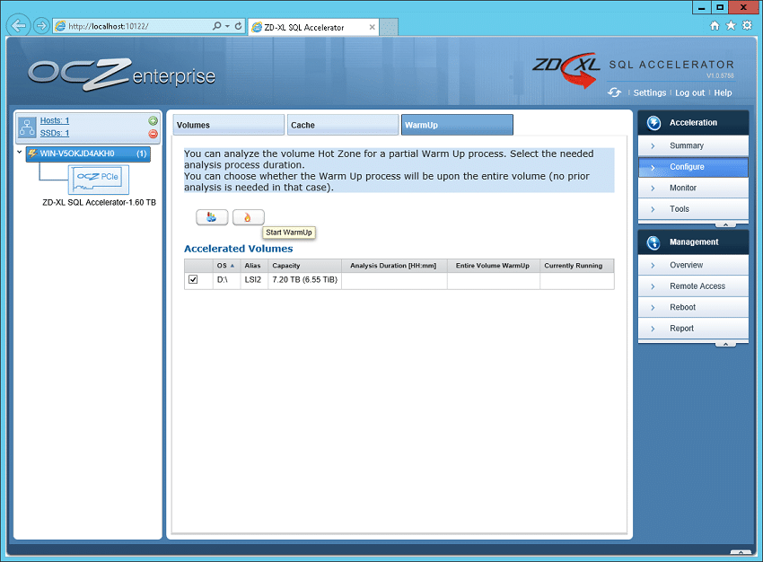Collapse the Management panel with its bottom arrow
The width and height of the screenshot is (763, 562).
(725, 344)
